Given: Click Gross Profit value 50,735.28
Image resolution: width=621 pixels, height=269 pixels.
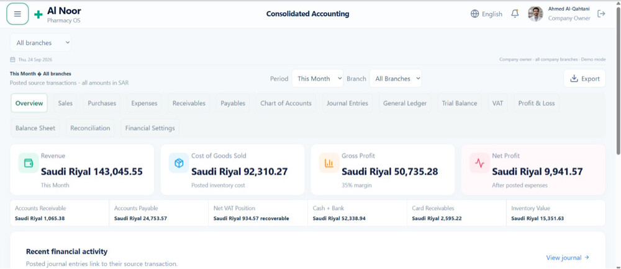Looking at the screenshot, I should (390, 172).
